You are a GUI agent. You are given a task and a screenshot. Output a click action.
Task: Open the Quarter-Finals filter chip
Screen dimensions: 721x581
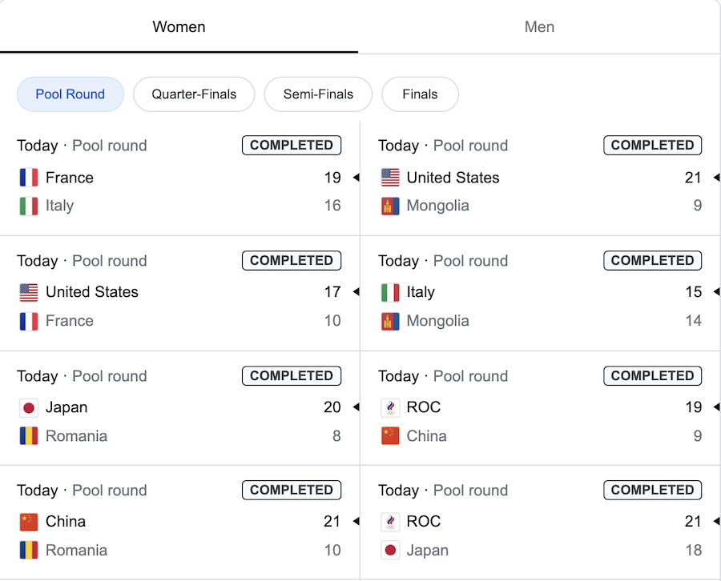pyautogui.click(x=194, y=94)
